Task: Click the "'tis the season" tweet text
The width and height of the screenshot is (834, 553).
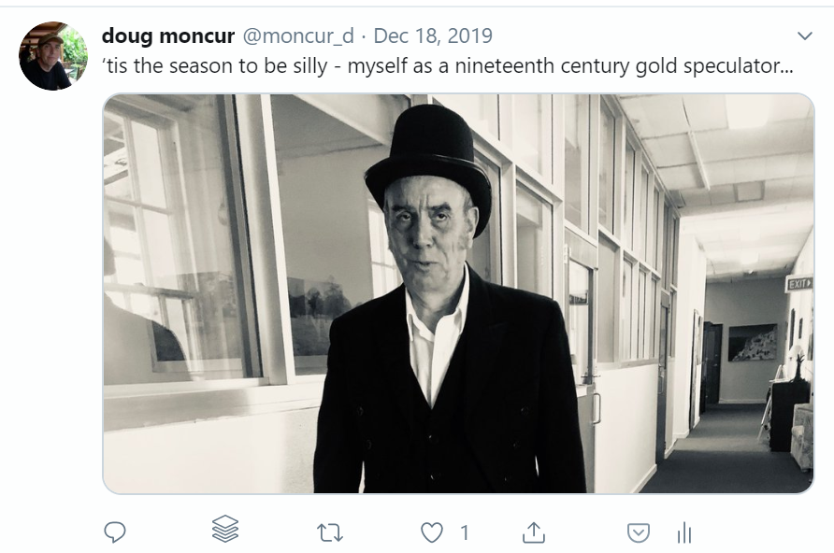Action: tap(447, 68)
